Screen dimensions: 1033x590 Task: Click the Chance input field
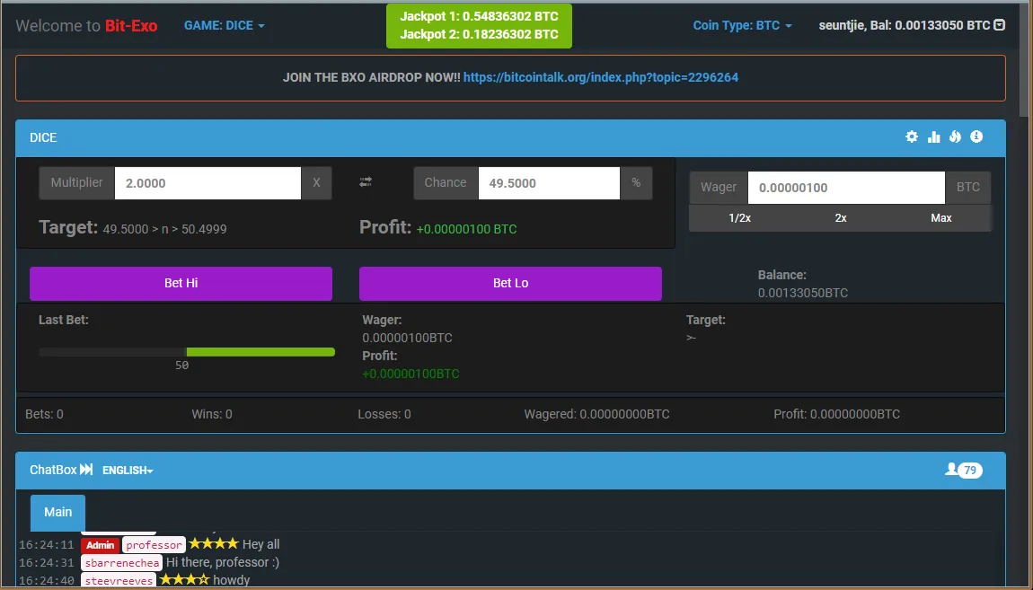(549, 183)
